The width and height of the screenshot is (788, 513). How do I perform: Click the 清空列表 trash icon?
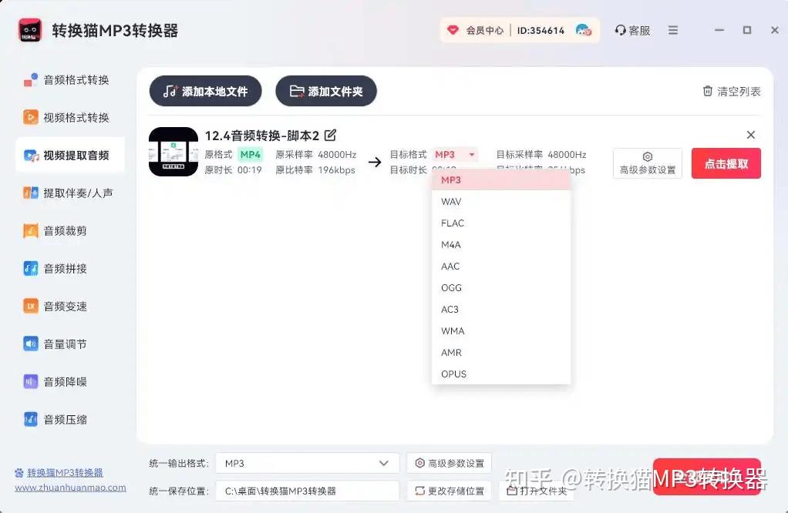click(708, 91)
